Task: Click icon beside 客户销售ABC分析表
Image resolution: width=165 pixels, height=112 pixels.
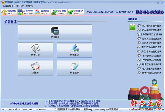Action: point(139,56)
